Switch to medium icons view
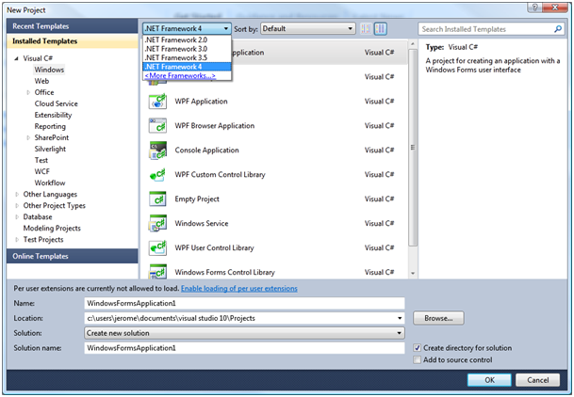Image resolution: width=574 pixels, height=397 pixels. pos(381,29)
